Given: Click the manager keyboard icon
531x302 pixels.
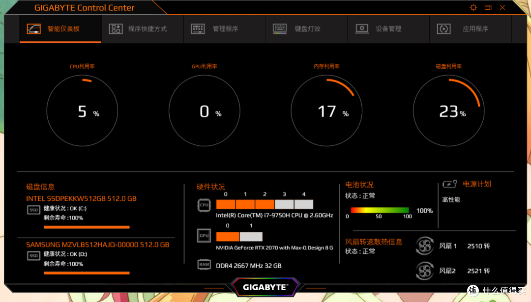Looking at the screenshot, I should tap(198, 29).
